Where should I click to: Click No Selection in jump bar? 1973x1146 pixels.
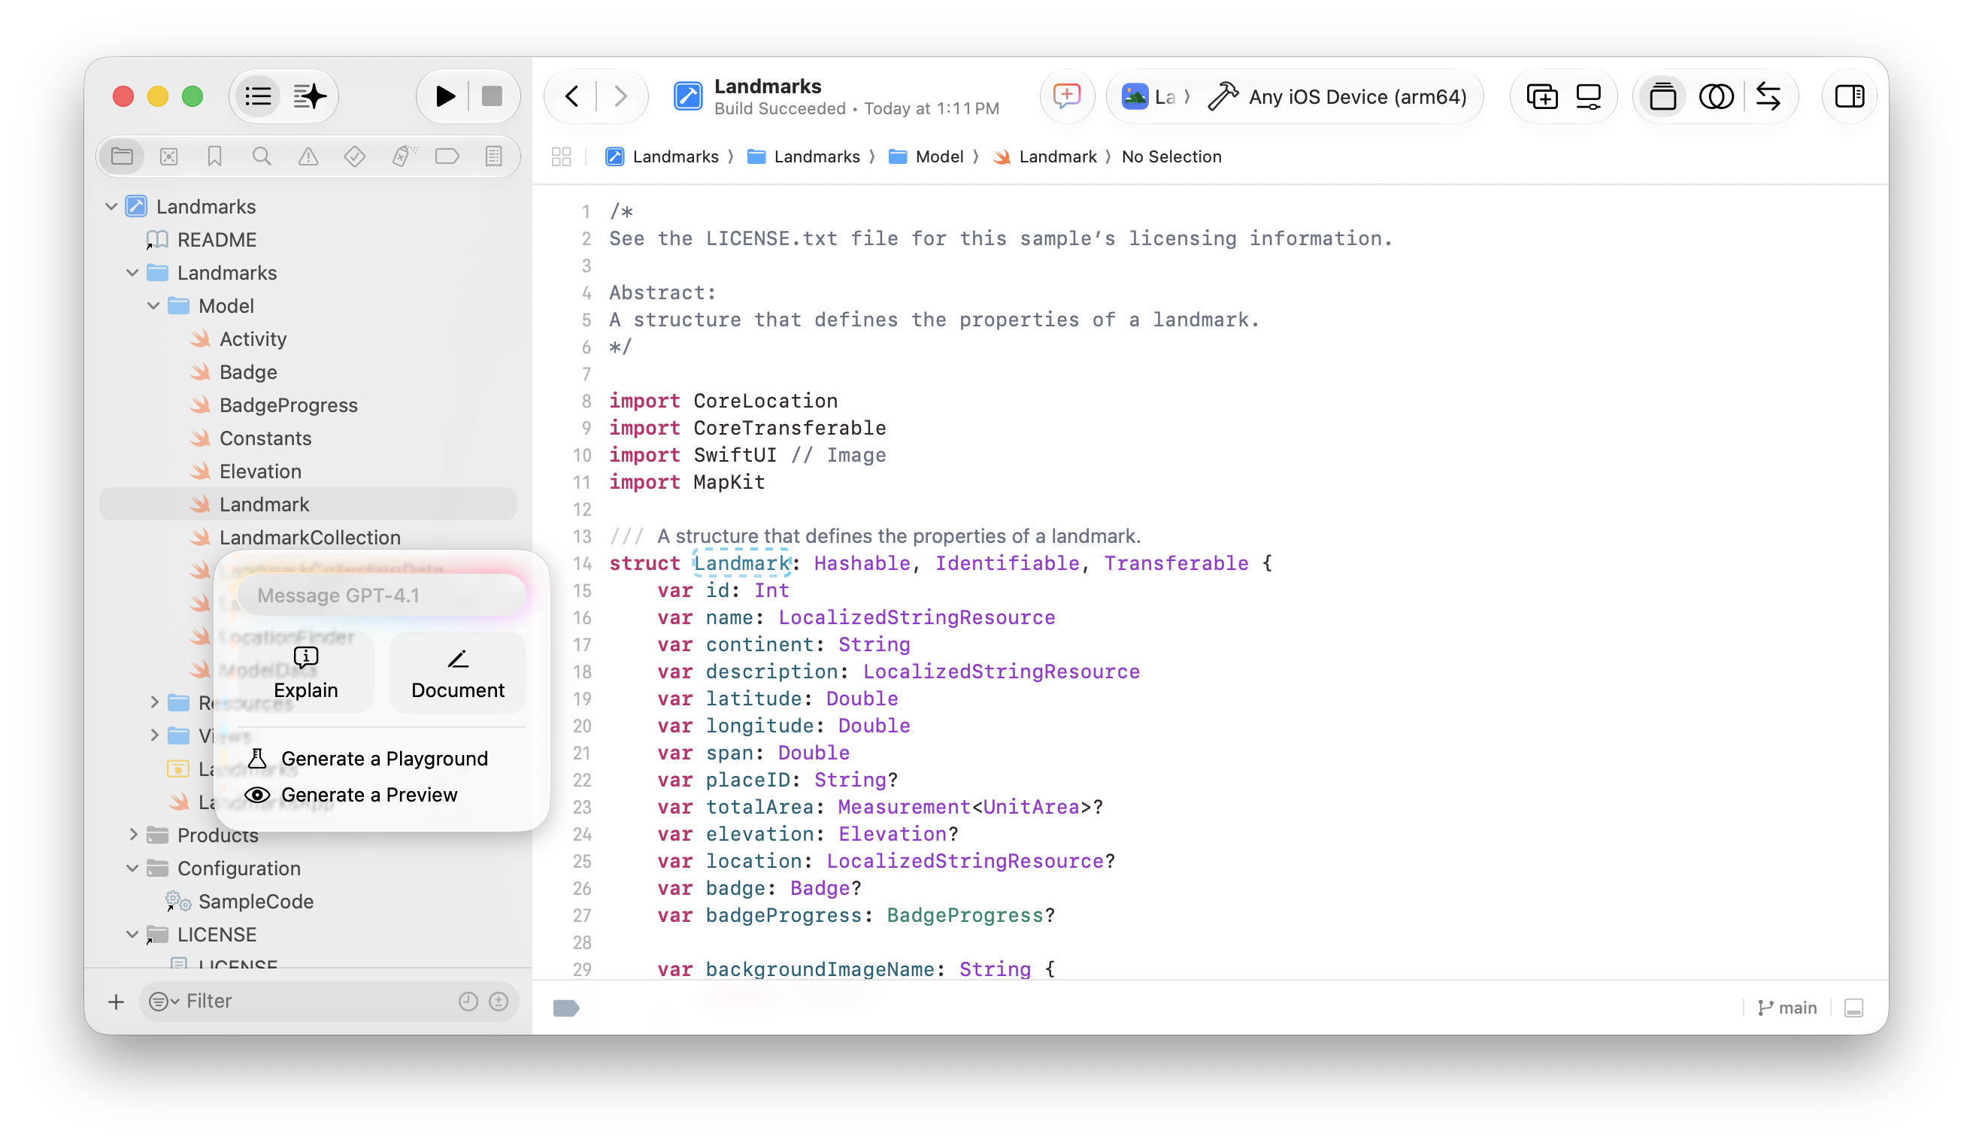pyautogui.click(x=1171, y=156)
